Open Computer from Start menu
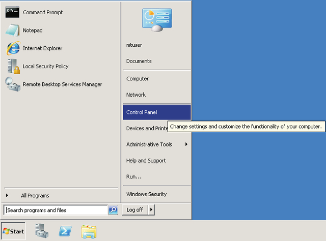Image resolution: width=326 pixels, height=241 pixels. tap(157, 79)
